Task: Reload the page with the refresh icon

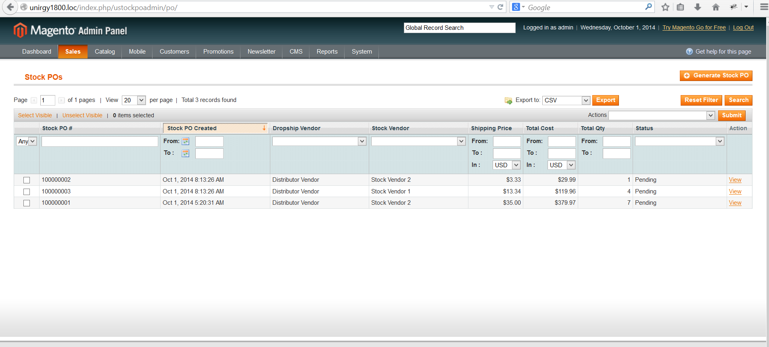Action: pyautogui.click(x=500, y=7)
